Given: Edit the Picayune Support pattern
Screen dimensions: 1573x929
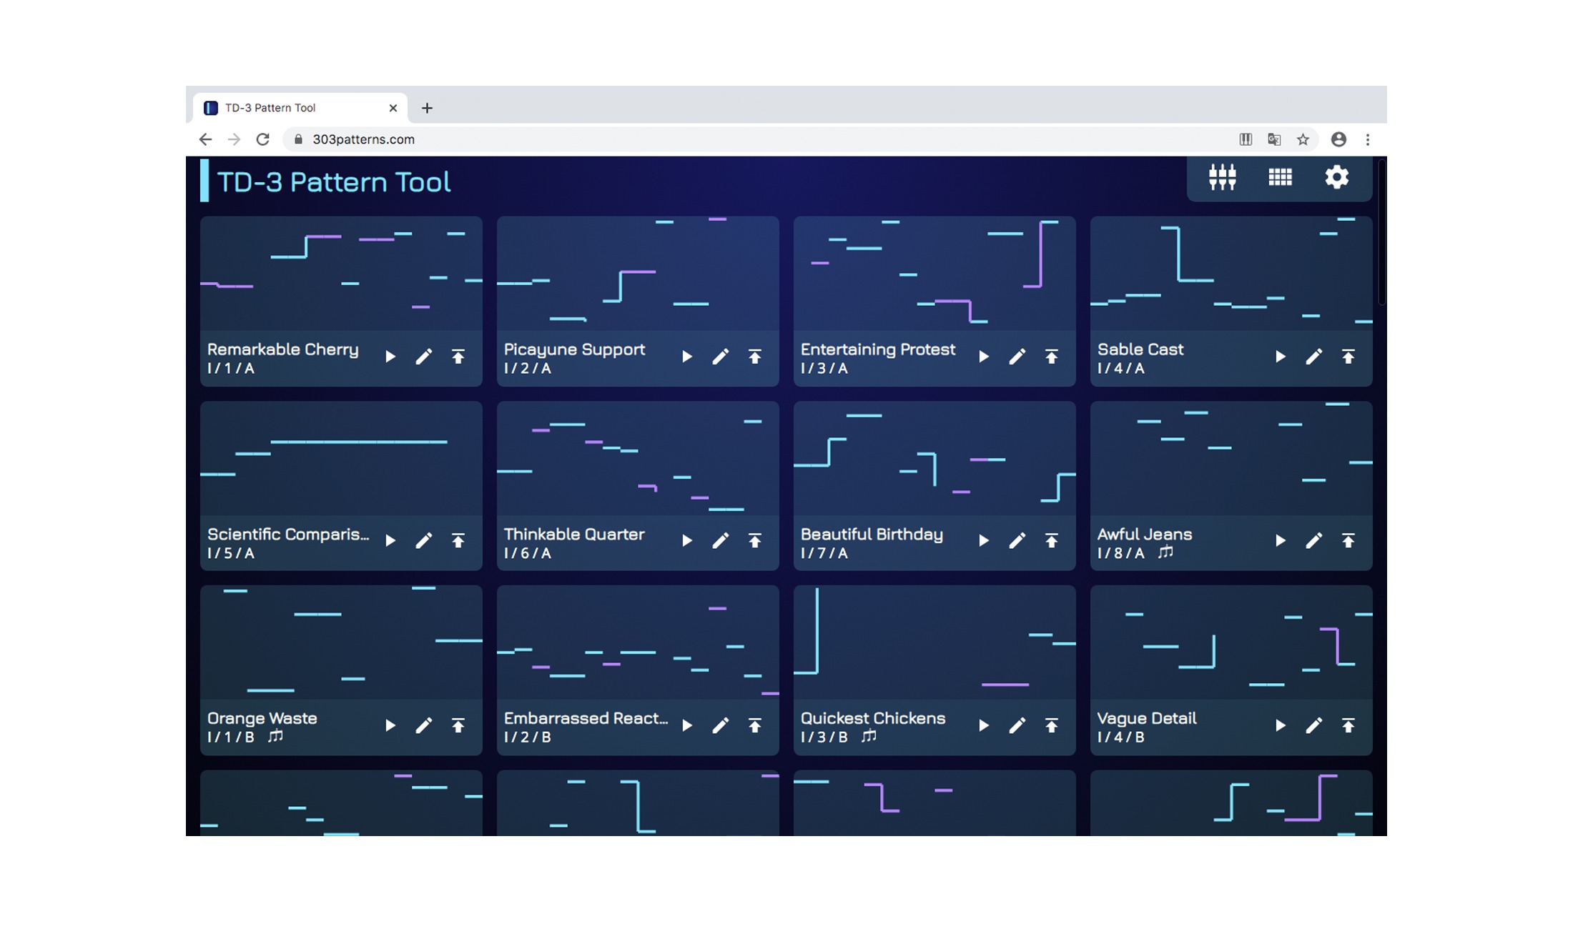Looking at the screenshot, I should click(720, 357).
